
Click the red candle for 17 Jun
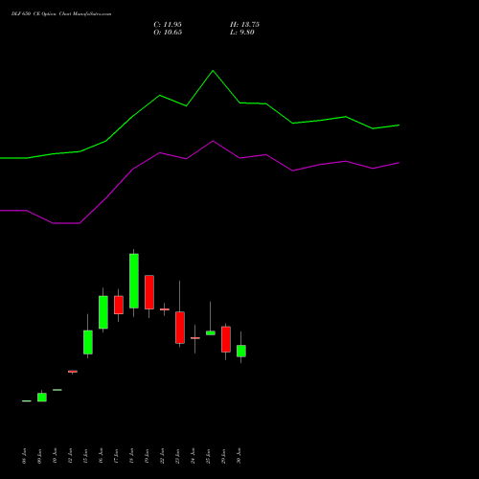pyautogui.click(x=119, y=305)
